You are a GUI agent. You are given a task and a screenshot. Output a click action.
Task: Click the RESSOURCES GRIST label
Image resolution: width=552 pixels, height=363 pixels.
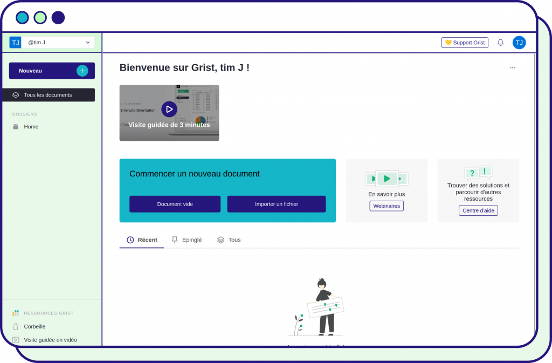point(49,313)
